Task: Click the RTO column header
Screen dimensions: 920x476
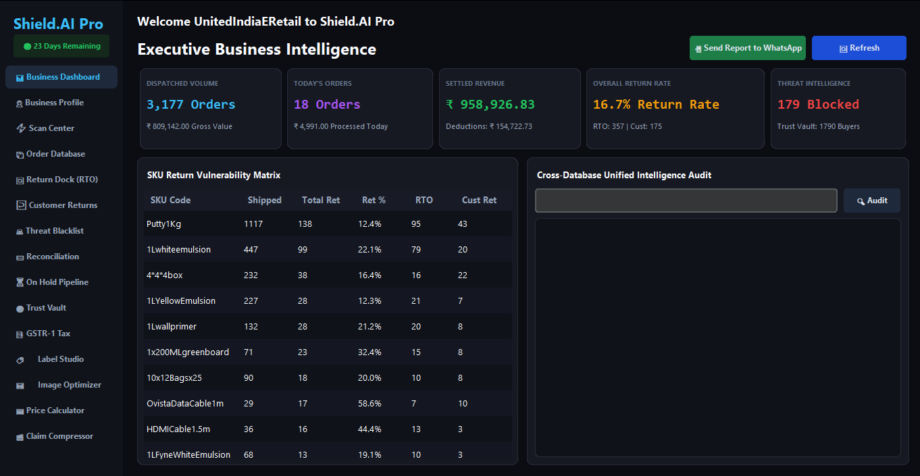Action: 424,200
